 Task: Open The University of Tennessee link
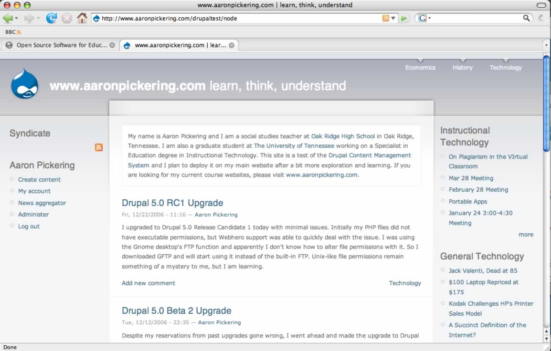tap(294, 145)
